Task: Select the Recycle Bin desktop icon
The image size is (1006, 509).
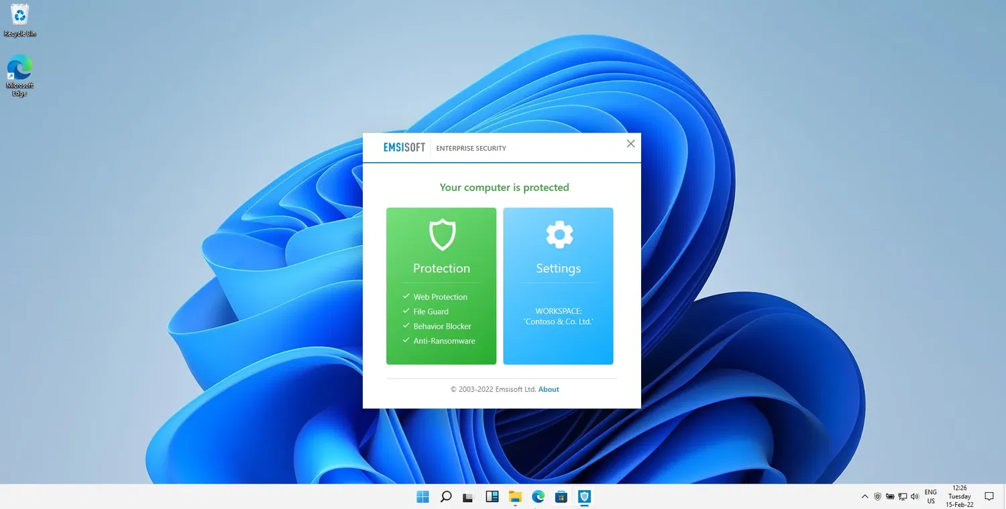Action: click(20, 20)
